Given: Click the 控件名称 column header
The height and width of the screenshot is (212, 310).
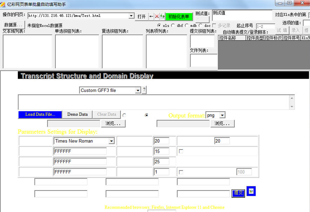Looking at the screenshot, I should pos(232,38).
